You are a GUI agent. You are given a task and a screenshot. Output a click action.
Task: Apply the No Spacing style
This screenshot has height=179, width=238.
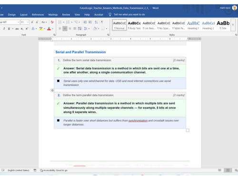point(164,25)
